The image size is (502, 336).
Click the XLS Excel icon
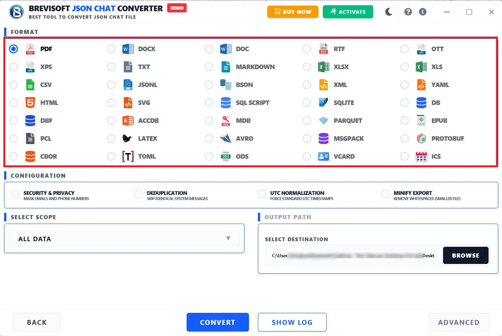[421, 67]
